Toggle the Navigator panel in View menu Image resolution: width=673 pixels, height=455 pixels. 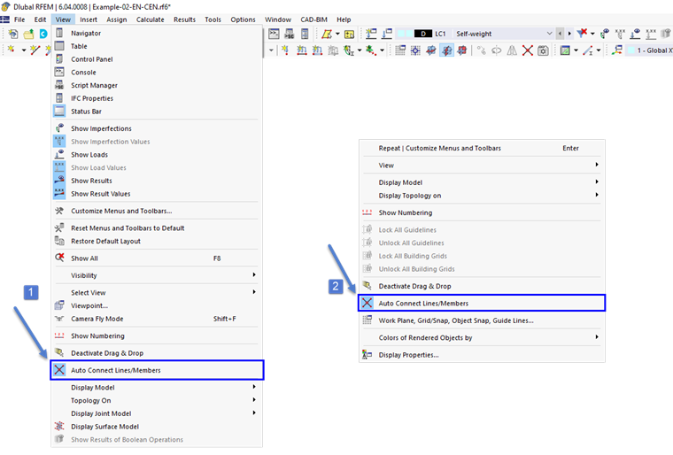[157, 33]
